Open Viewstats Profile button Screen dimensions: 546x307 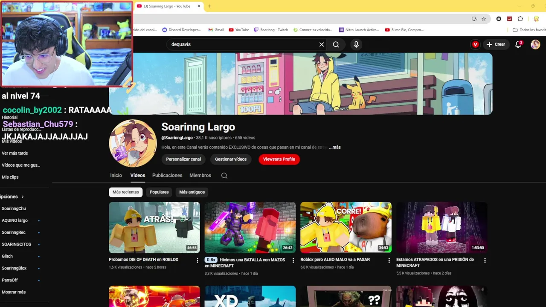coord(279,159)
